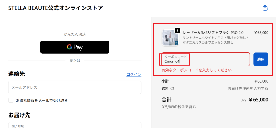The height and width of the screenshot is (128, 276).
Task: Click the product name レーザー&EMSリフトブラシ PRO 2.0
Action: (x=213, y=33)
